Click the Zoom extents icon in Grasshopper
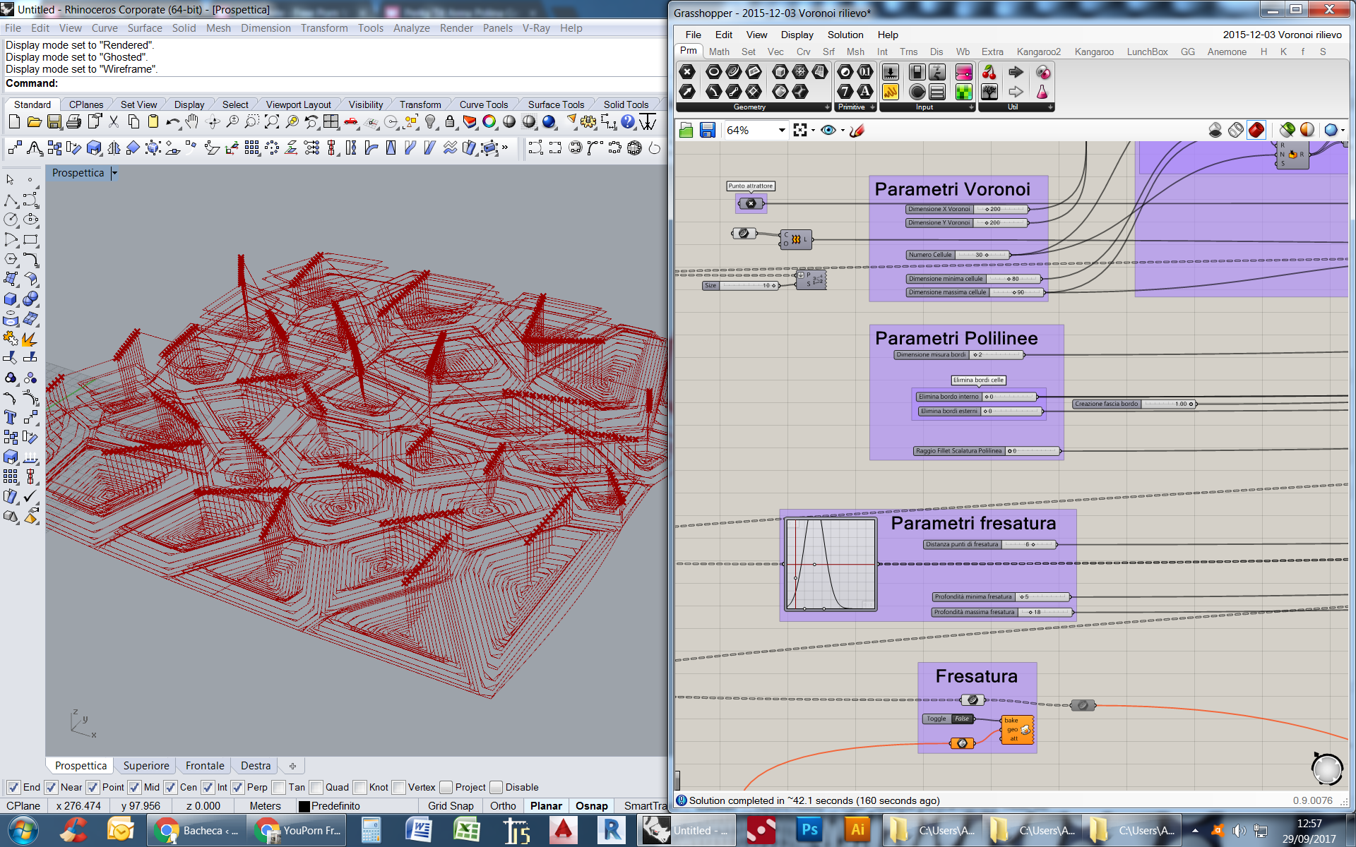Screen dimensions: 1356x847 tap(800, 130)
